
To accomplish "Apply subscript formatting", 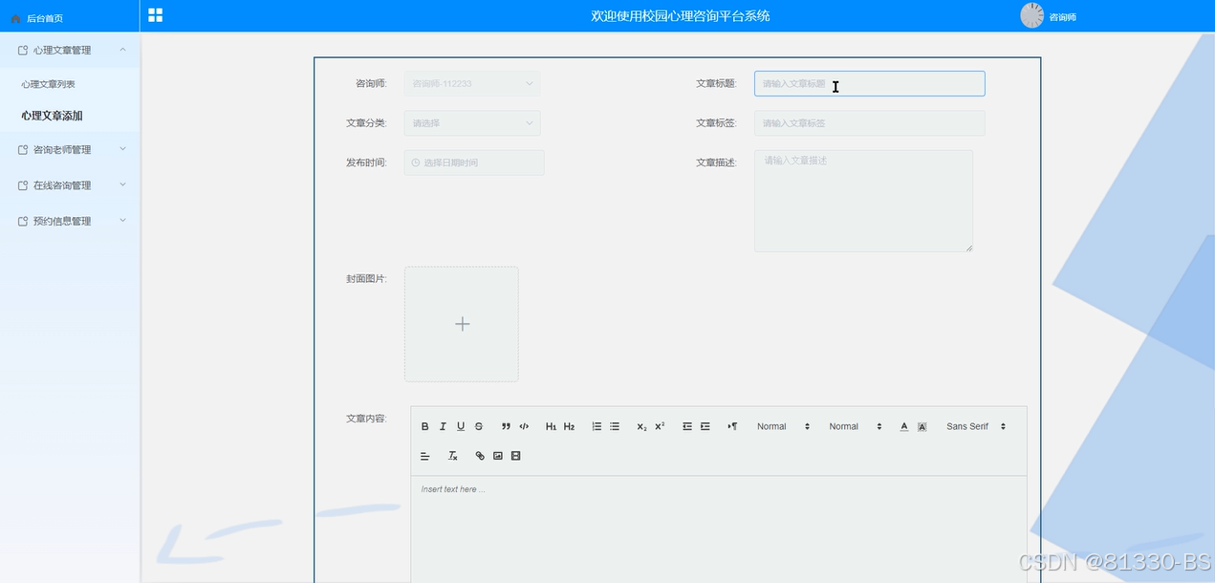I will point(641,426).
